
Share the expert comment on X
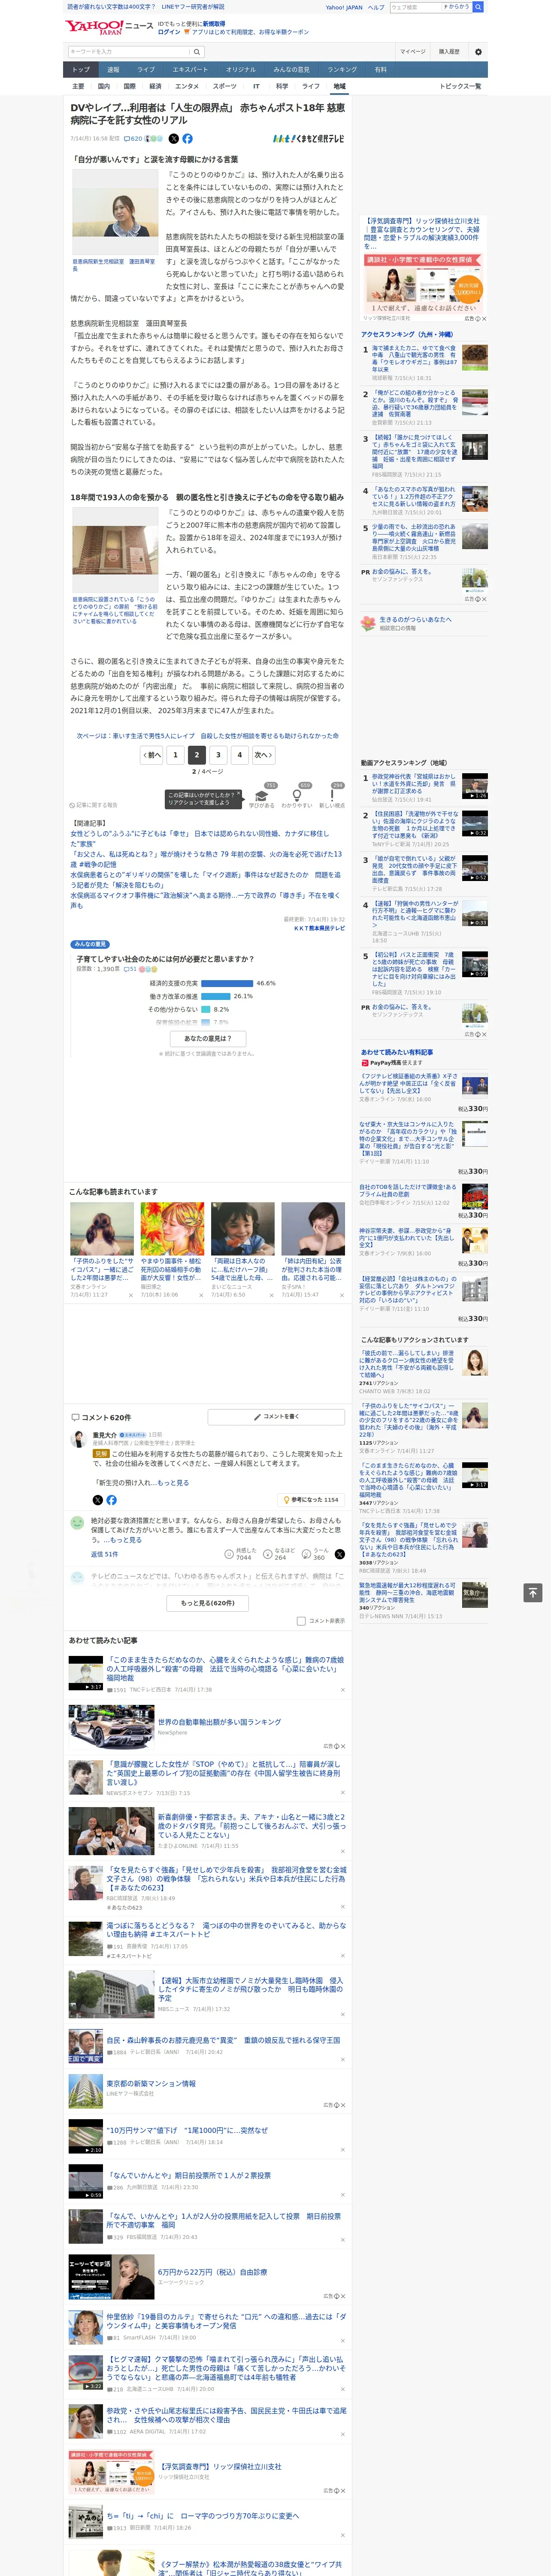pos(97,1500)
